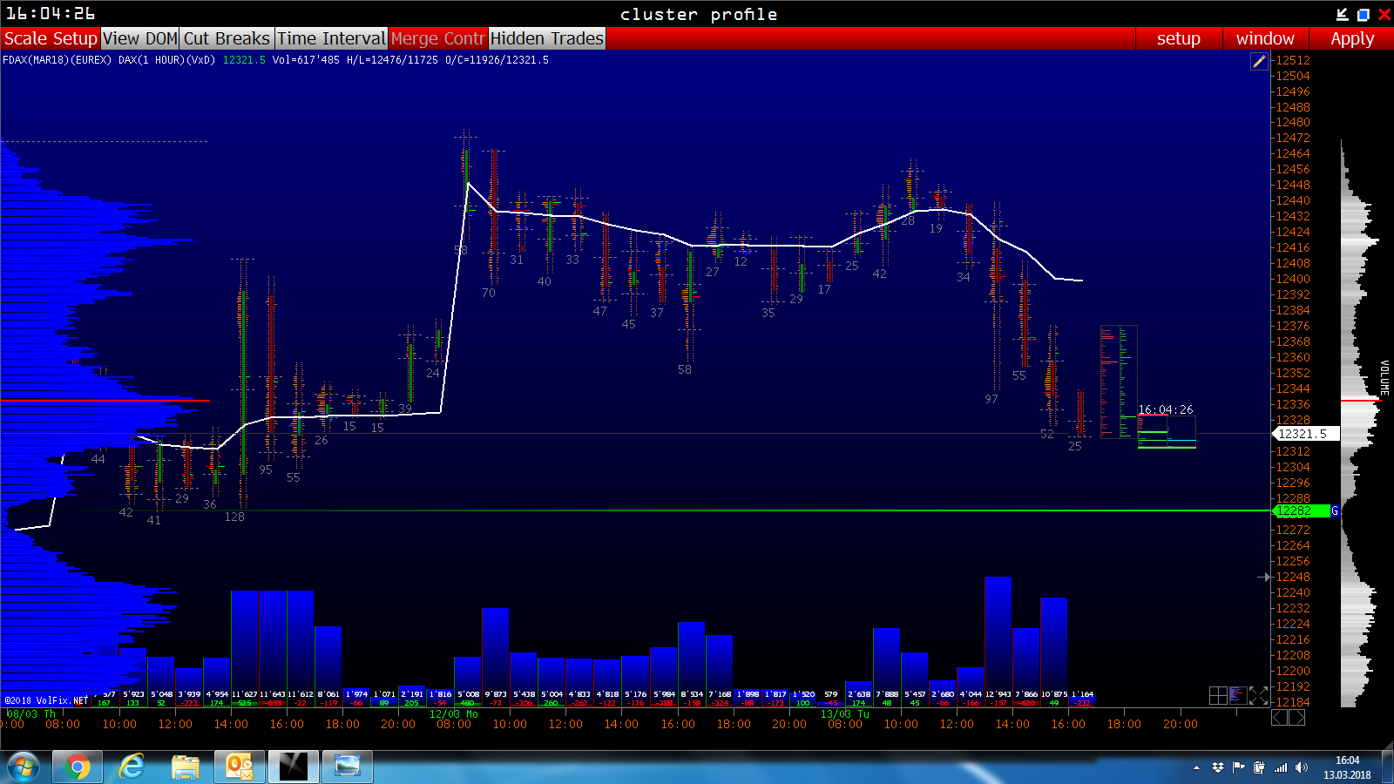Click the 08/03 Th date label
Image resolution: width=1394 pixels, height=784 pixels.
click(x=31, y=714)
